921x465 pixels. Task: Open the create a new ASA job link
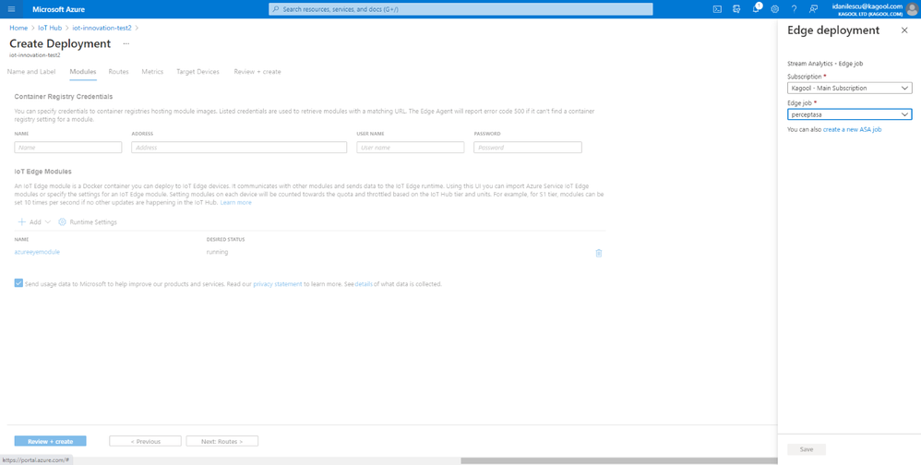tap(853, 129)
